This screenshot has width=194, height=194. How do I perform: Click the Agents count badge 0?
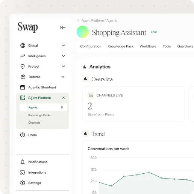[x=62, y=108]
